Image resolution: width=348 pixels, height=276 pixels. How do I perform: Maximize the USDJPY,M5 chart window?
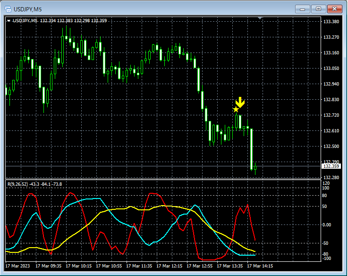pos(318,9)
